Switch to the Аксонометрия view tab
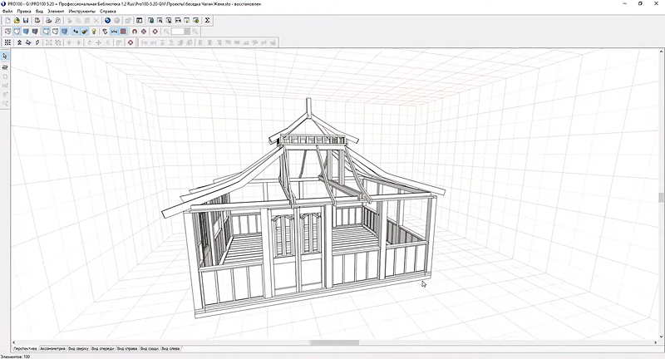Image resolution: width=665 pixels, height=359 pixels. click(x=52, y=348)
